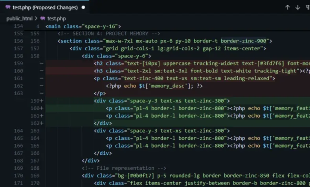Click font-bold in the h3 line
Viewport: 310px width, 187px height.
[204, 71]
